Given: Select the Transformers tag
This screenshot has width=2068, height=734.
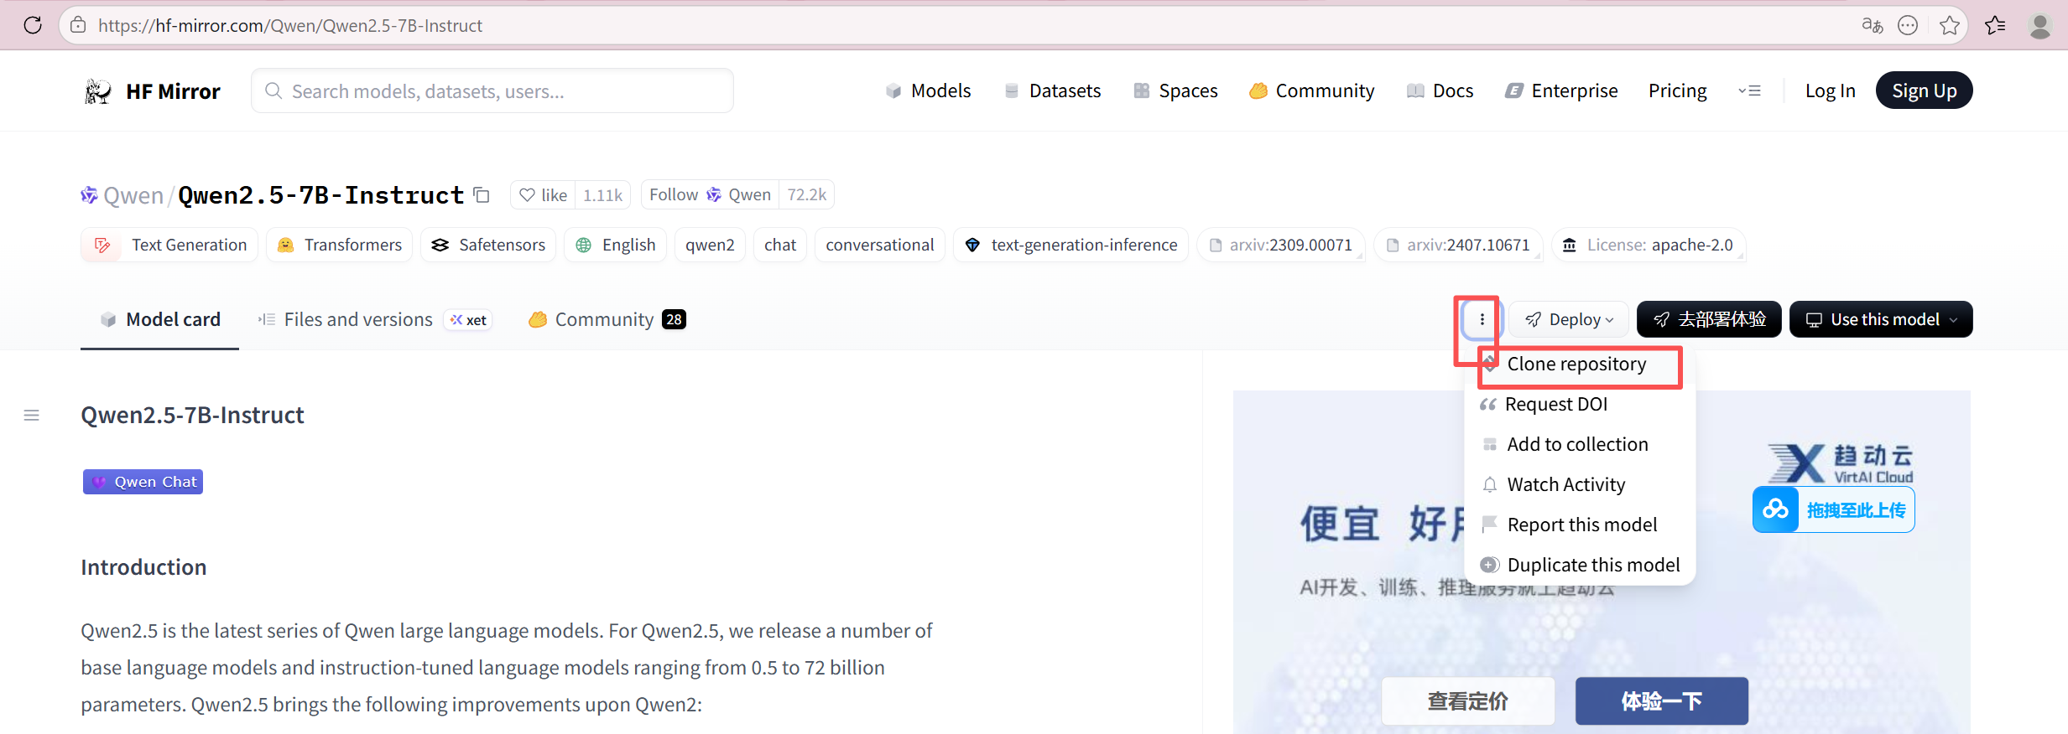Looking at the screenshot, I should tap(339, 245).
